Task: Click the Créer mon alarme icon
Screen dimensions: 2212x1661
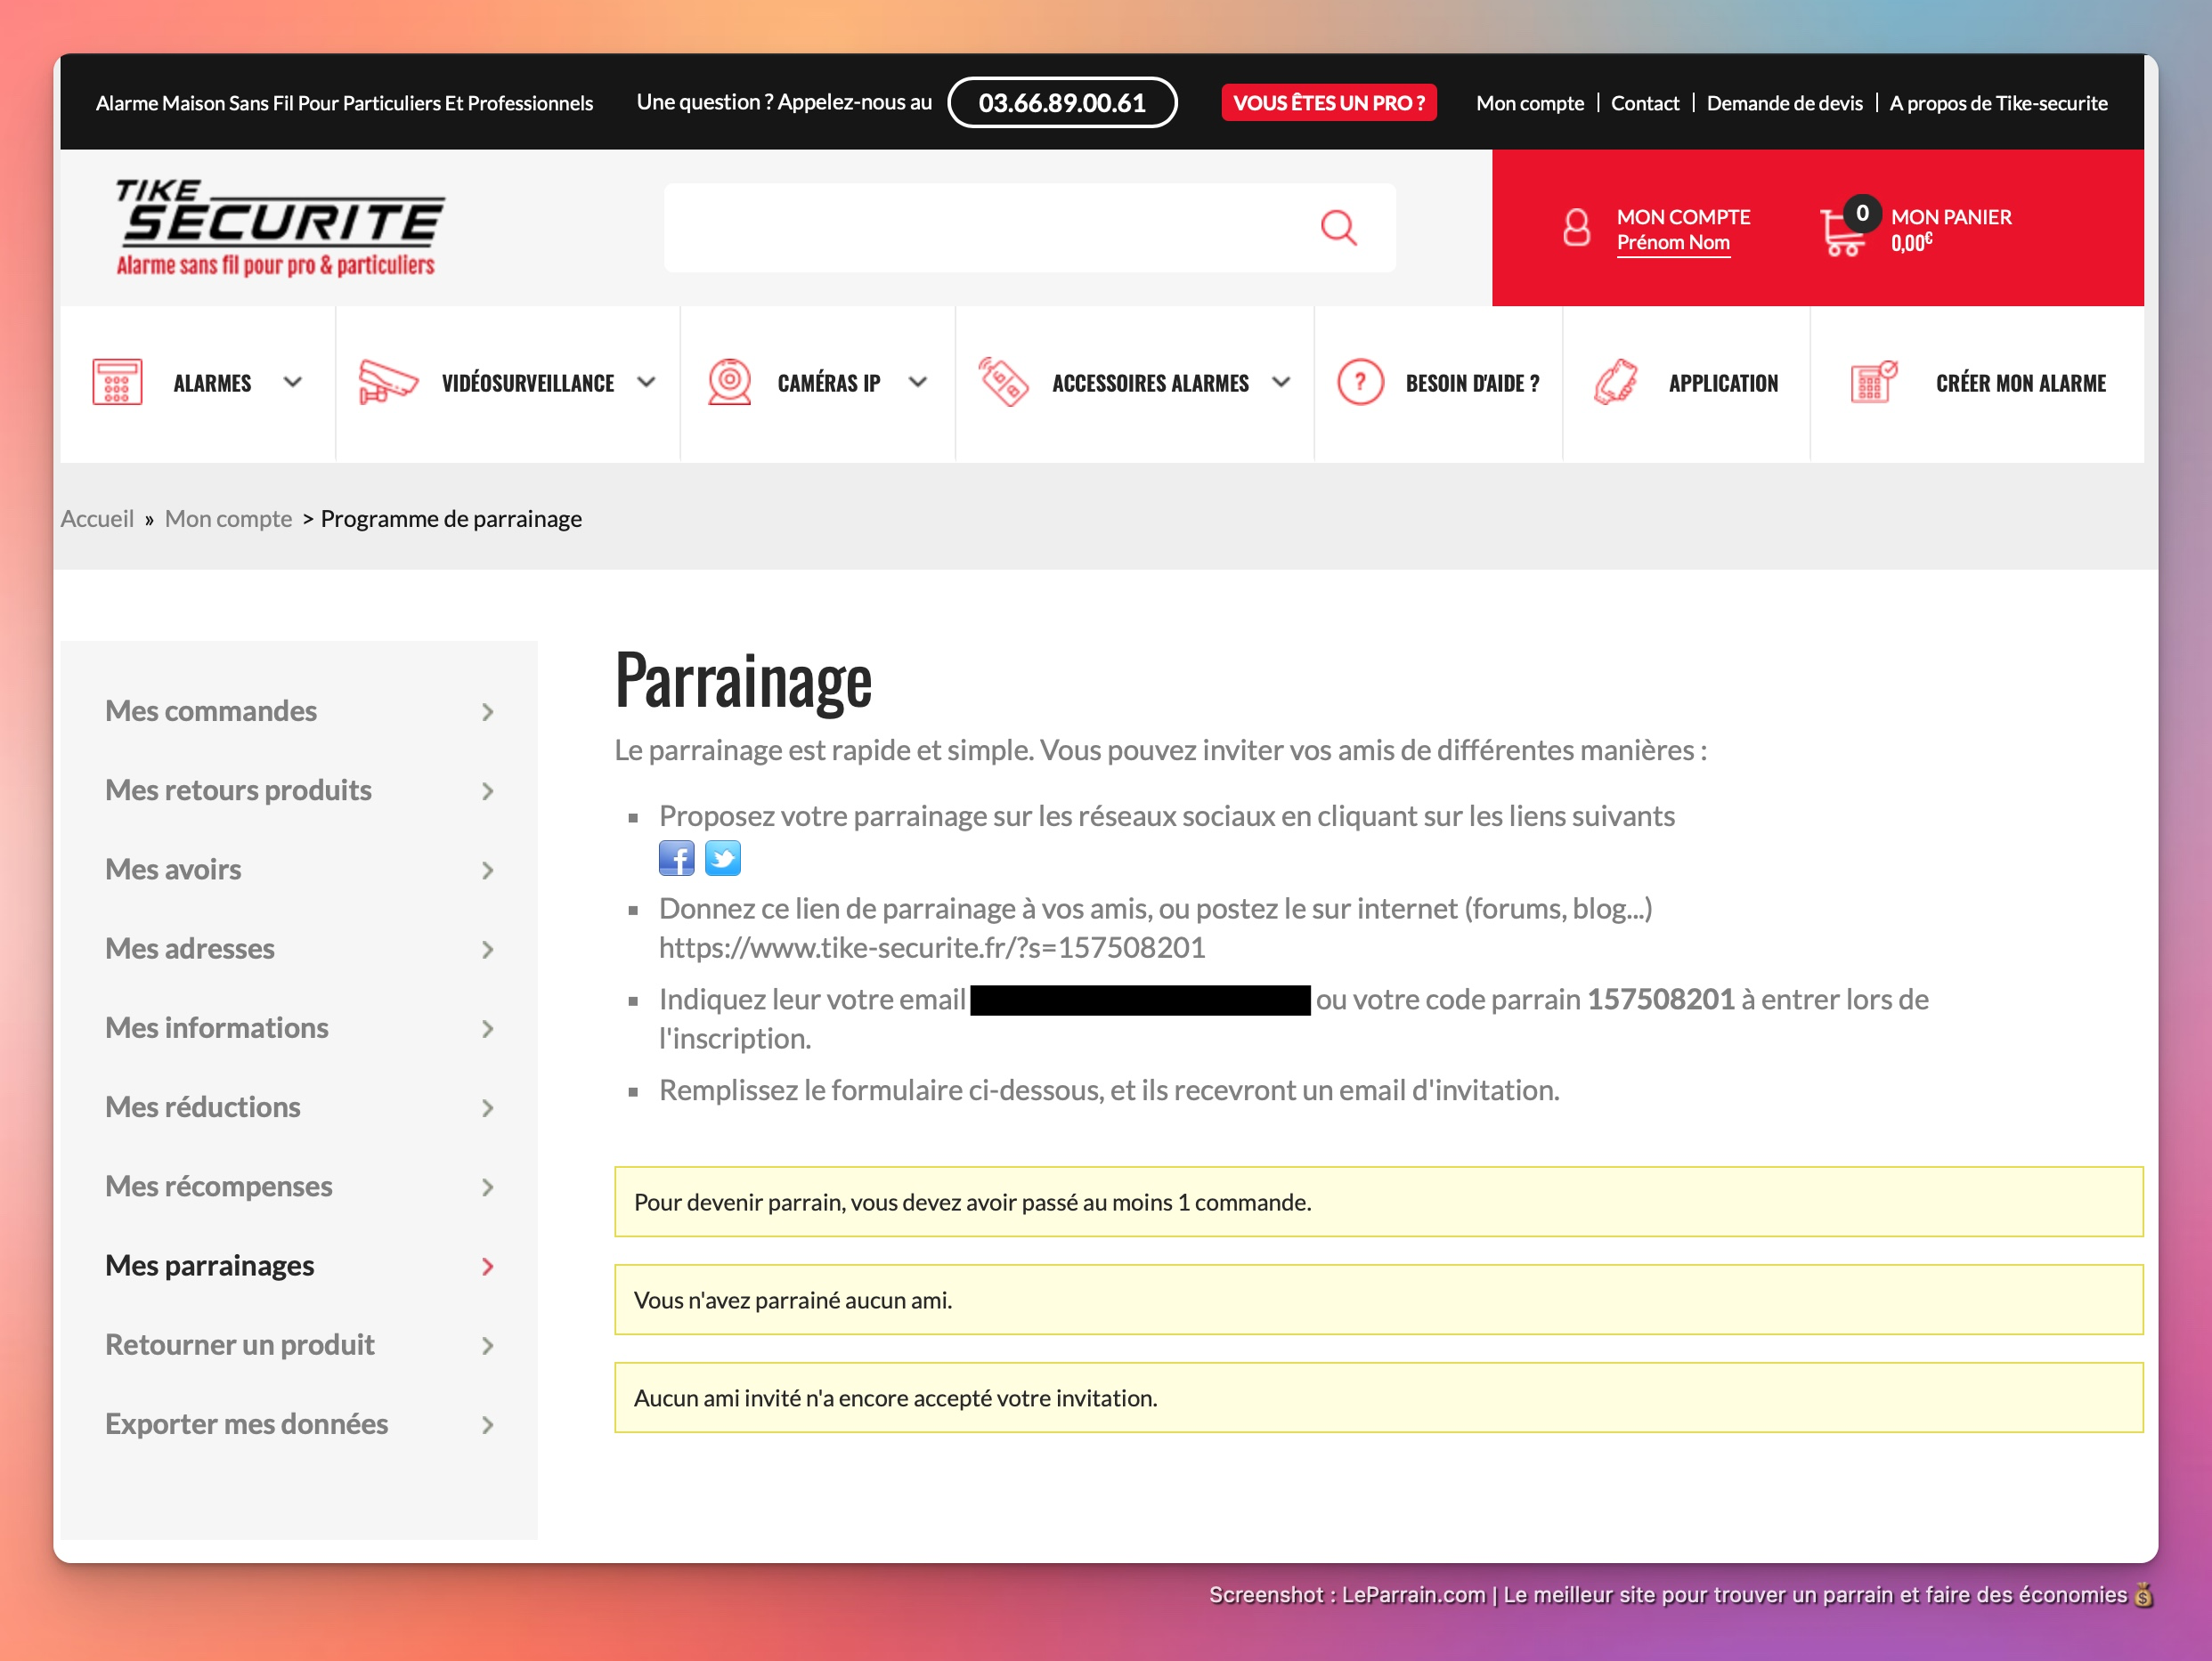Action: pos(1873,383)
